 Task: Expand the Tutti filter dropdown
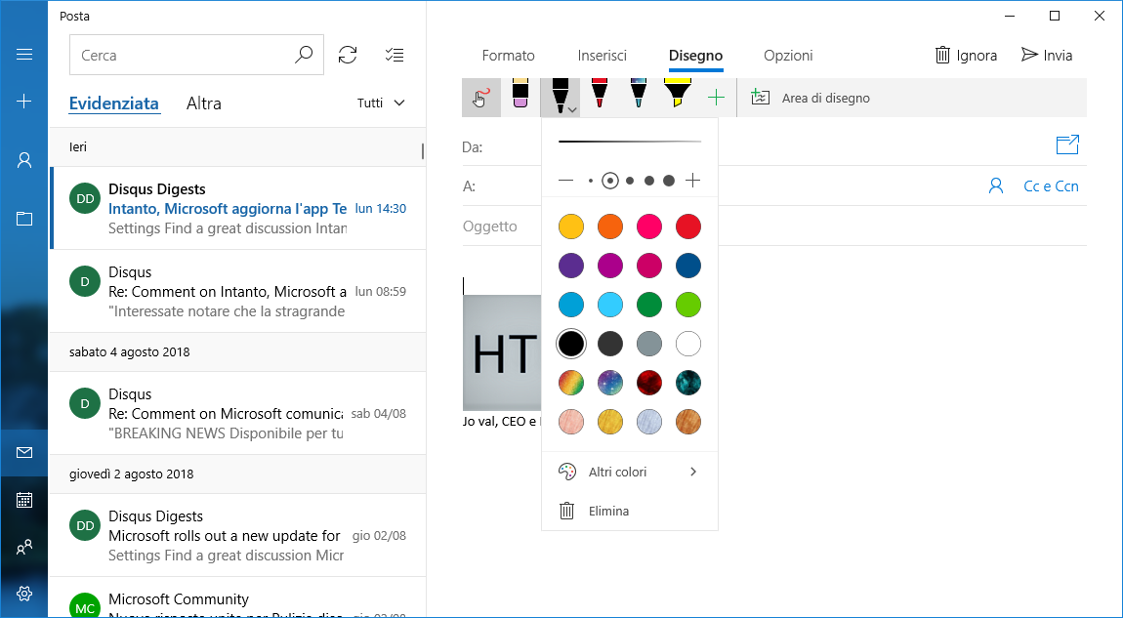pyautogui.click(x=381, y=103)
